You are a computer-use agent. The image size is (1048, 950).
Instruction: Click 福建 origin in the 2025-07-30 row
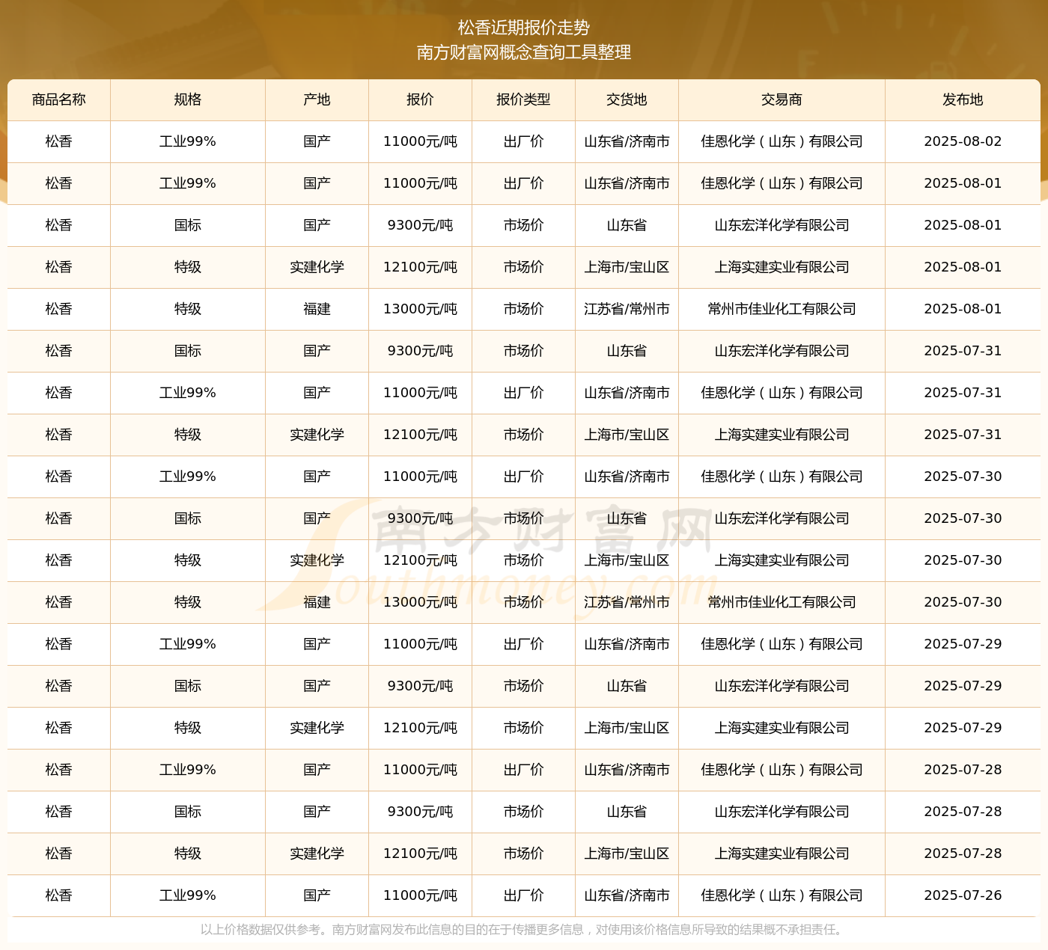tap(317, 602)
